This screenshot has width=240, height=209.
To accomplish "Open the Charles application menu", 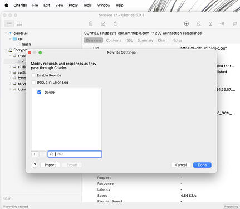I will click(20, 5).
